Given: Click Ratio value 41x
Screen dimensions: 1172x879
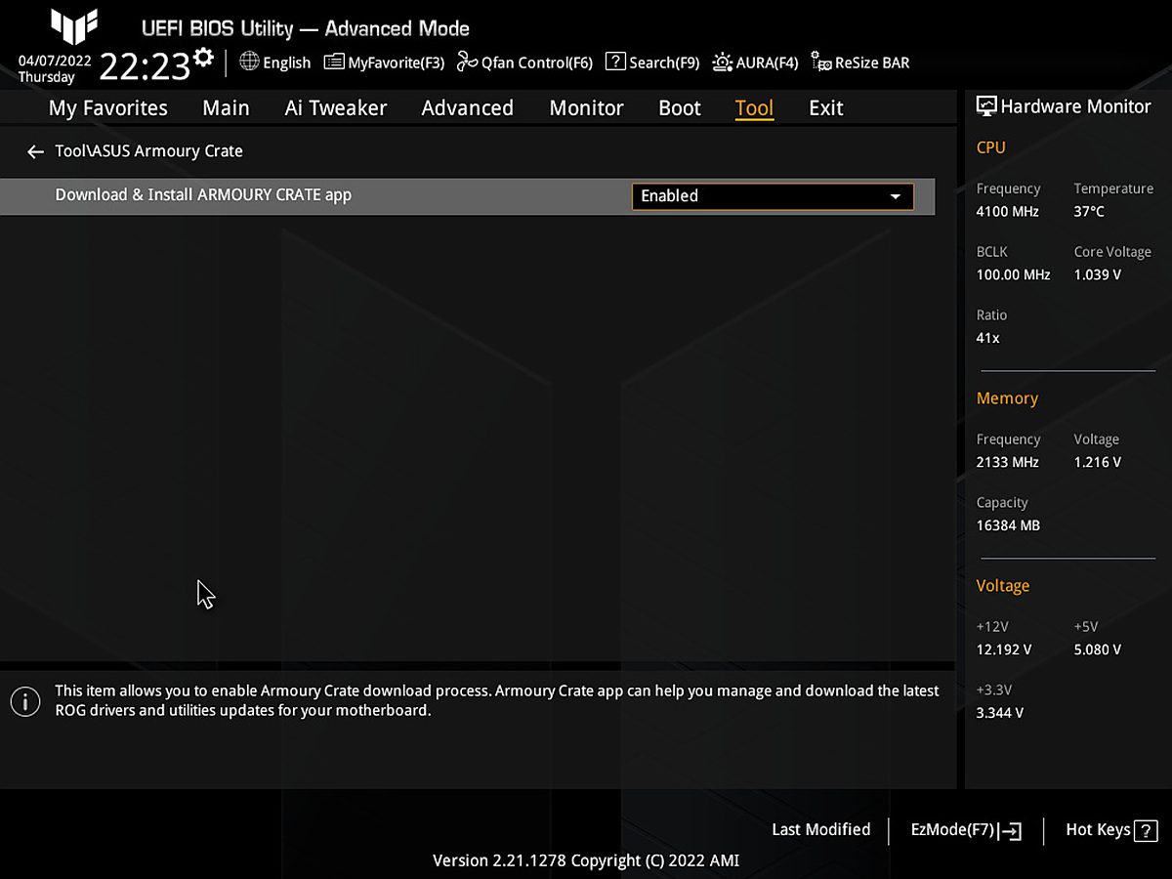Looking at the screenshot, I should (x=988, y=338).
